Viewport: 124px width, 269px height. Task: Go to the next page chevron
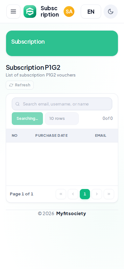pyautogui.click(x=97, y=194)
